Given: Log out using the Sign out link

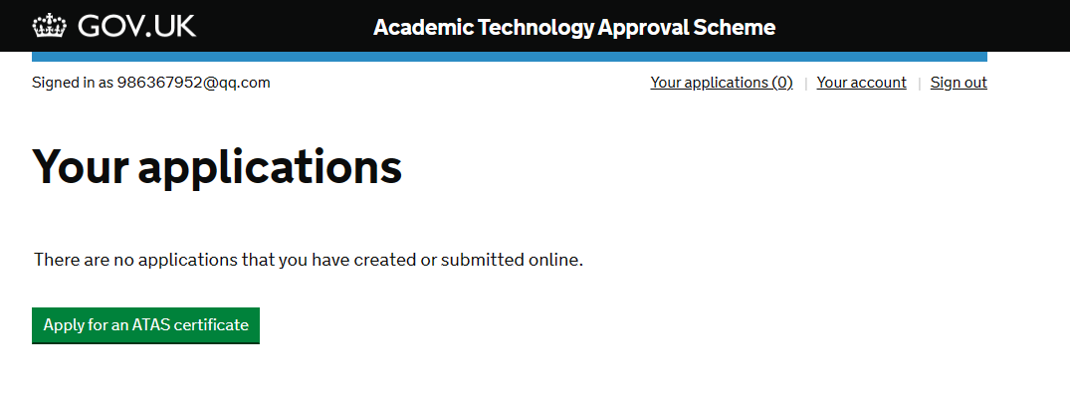Looking at the screenshot, I should point(959,83).
